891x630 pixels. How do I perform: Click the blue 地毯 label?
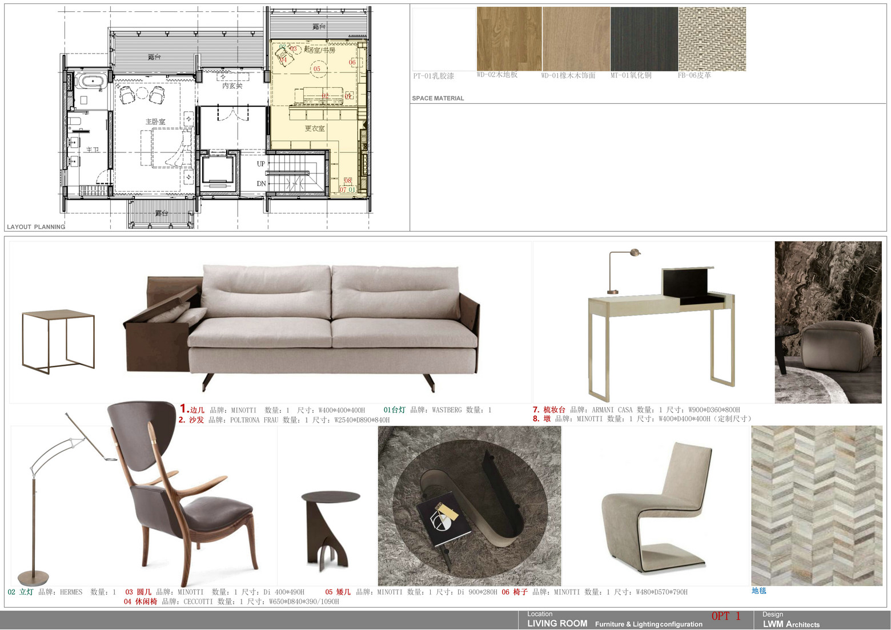[x=758, y=591]
